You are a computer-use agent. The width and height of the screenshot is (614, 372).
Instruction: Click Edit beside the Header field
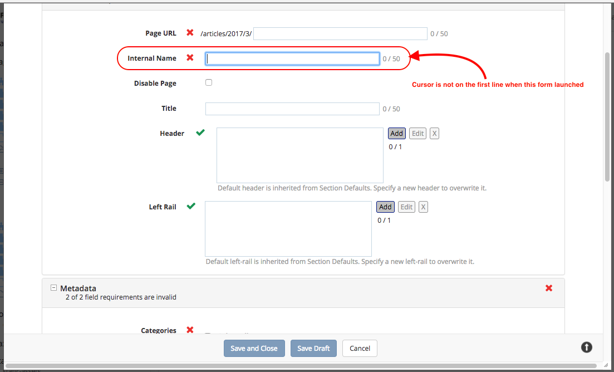point(417,133)
